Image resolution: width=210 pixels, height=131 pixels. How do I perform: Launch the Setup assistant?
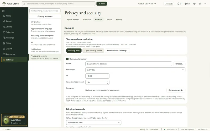(45, 16)
